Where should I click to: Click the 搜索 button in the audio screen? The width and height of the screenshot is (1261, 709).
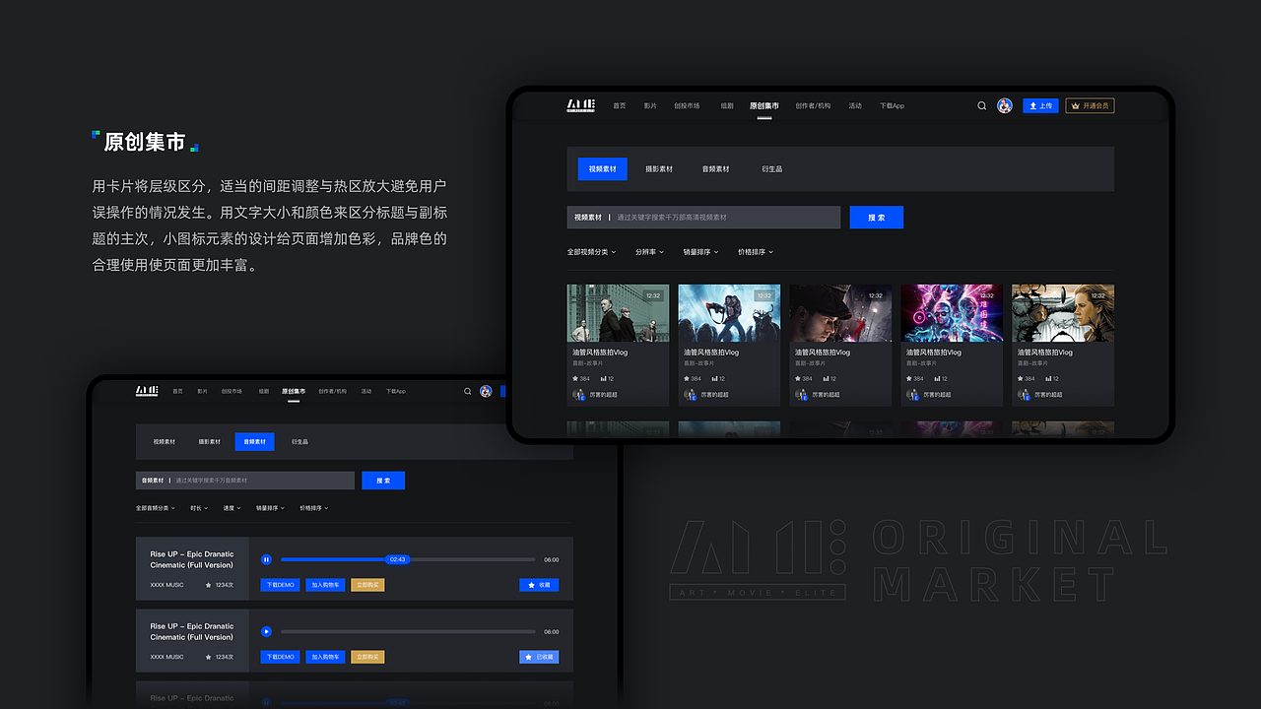coord(383,481)
